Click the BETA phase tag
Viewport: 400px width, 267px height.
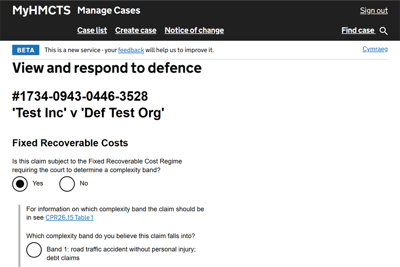tap(26, 50)
